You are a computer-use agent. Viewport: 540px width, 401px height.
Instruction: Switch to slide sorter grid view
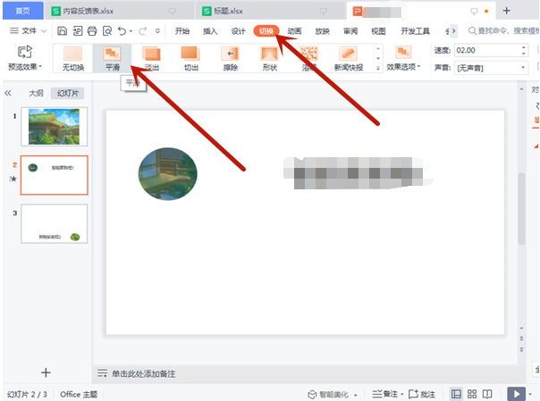tap(472, 393)
